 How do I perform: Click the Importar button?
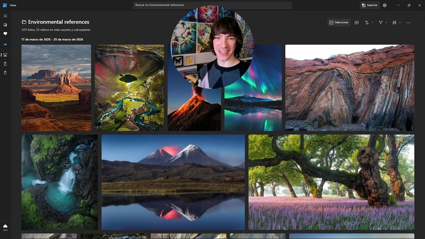click(370, 5)
